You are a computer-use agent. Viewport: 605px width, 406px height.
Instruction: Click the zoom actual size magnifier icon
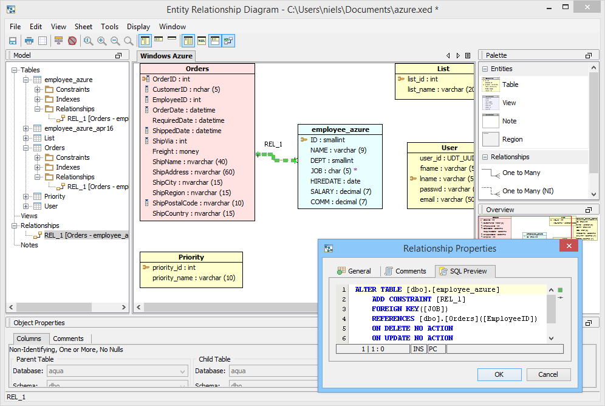[x=88, y=41]
